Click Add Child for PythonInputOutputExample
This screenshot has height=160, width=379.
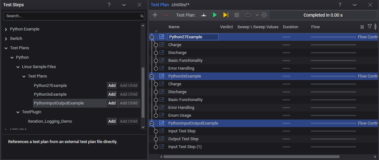(128, 103)
